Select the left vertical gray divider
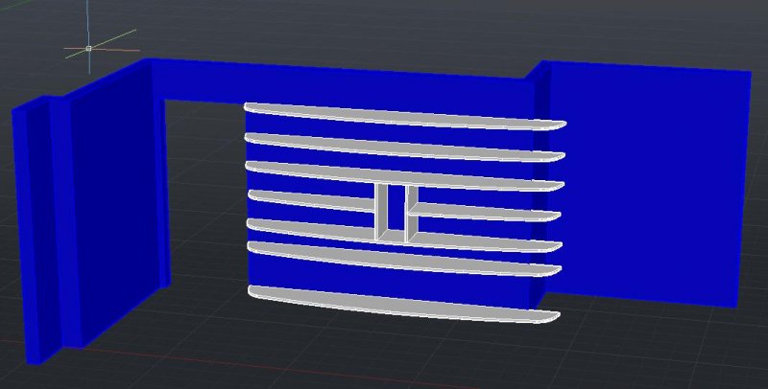This screenshot has height=389, width=768. 382,213
